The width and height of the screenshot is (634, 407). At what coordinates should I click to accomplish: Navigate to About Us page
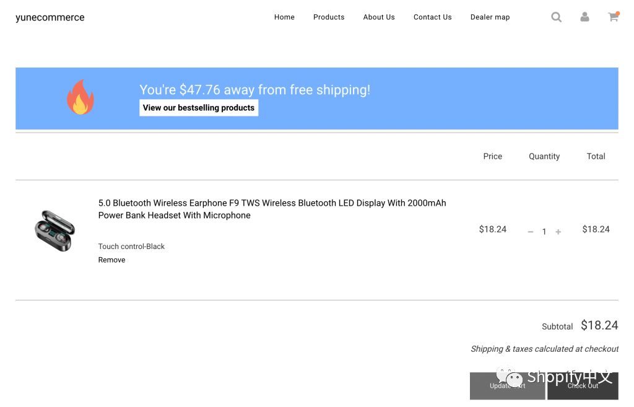pos(379,17)
